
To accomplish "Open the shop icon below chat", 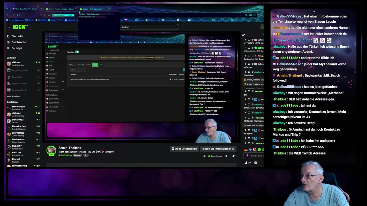I will point(255,163).
